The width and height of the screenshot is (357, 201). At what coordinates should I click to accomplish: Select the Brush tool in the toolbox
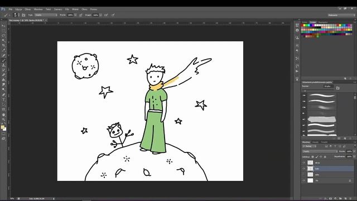pyautogui.click(x=3, y=60)
